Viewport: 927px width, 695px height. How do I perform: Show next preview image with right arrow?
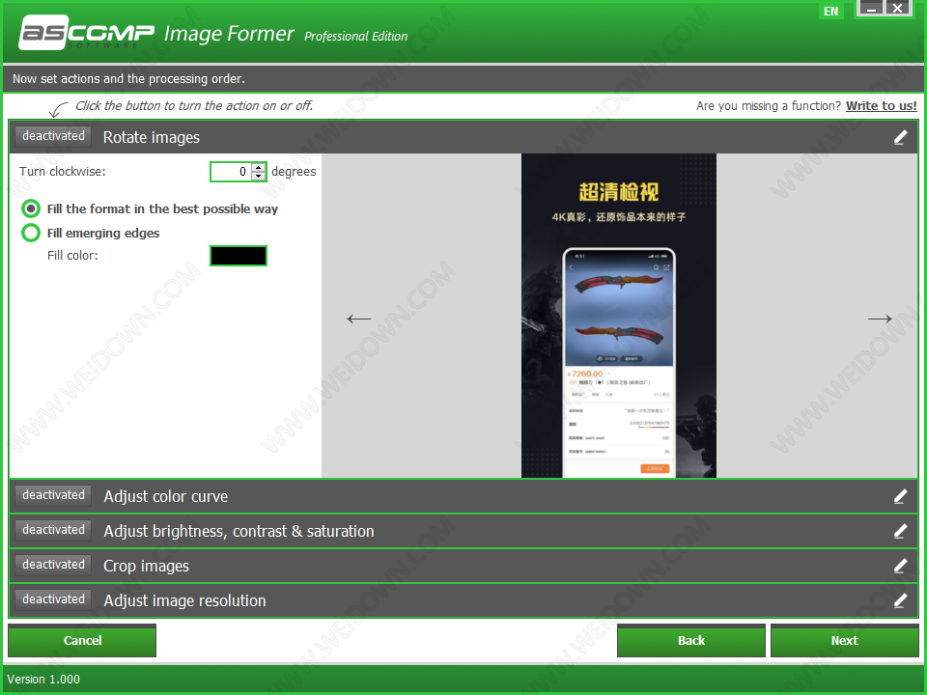pos(880,320)
